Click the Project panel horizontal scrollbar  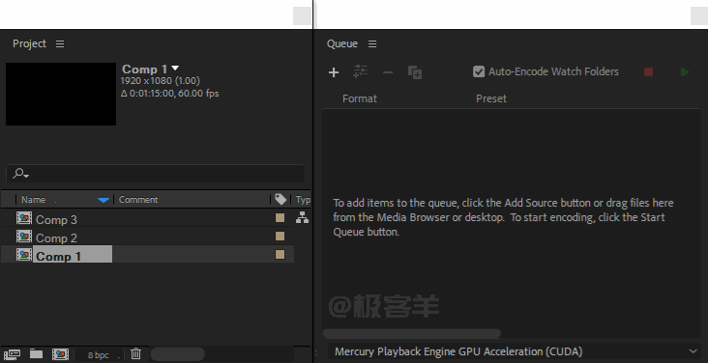click(177, 354)
